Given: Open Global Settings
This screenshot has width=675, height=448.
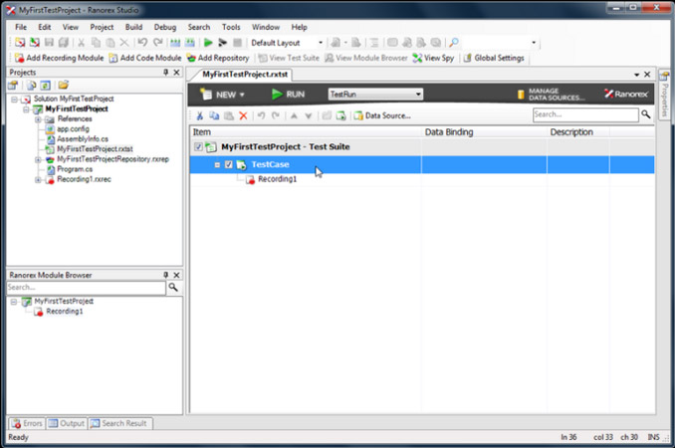Looking at the screenshot, I should [x=494, y=58].
